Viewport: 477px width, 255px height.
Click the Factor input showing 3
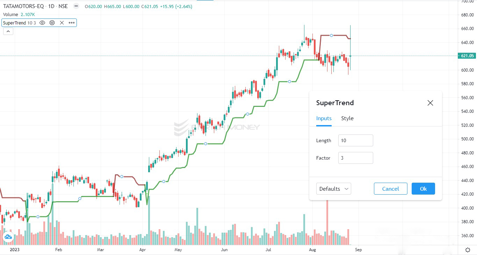[355, 158]
